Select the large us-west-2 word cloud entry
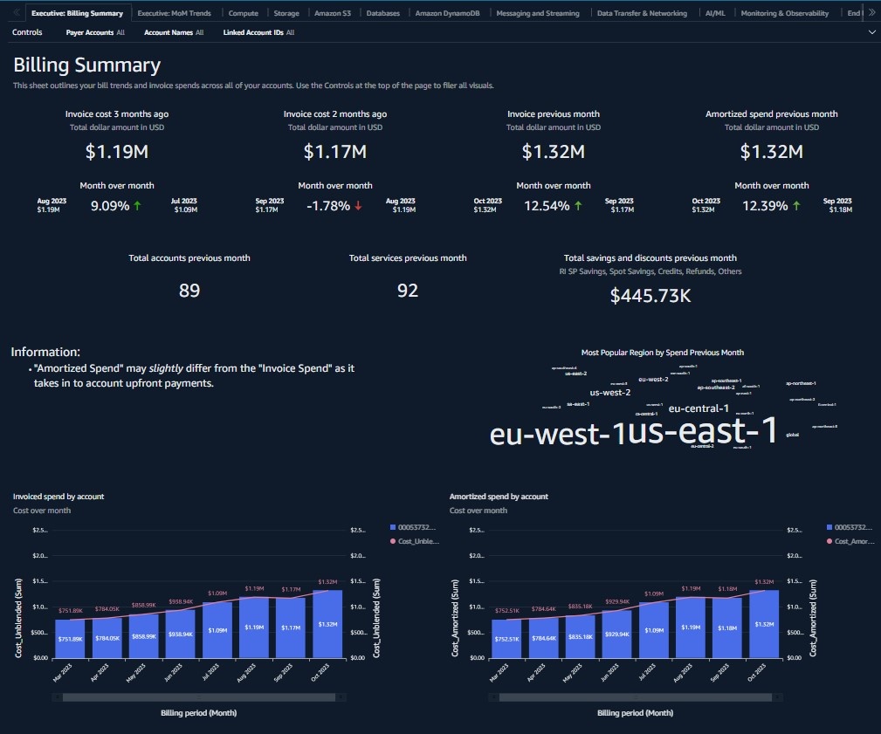This screenshot has height=734, width=881. point(610,393)
